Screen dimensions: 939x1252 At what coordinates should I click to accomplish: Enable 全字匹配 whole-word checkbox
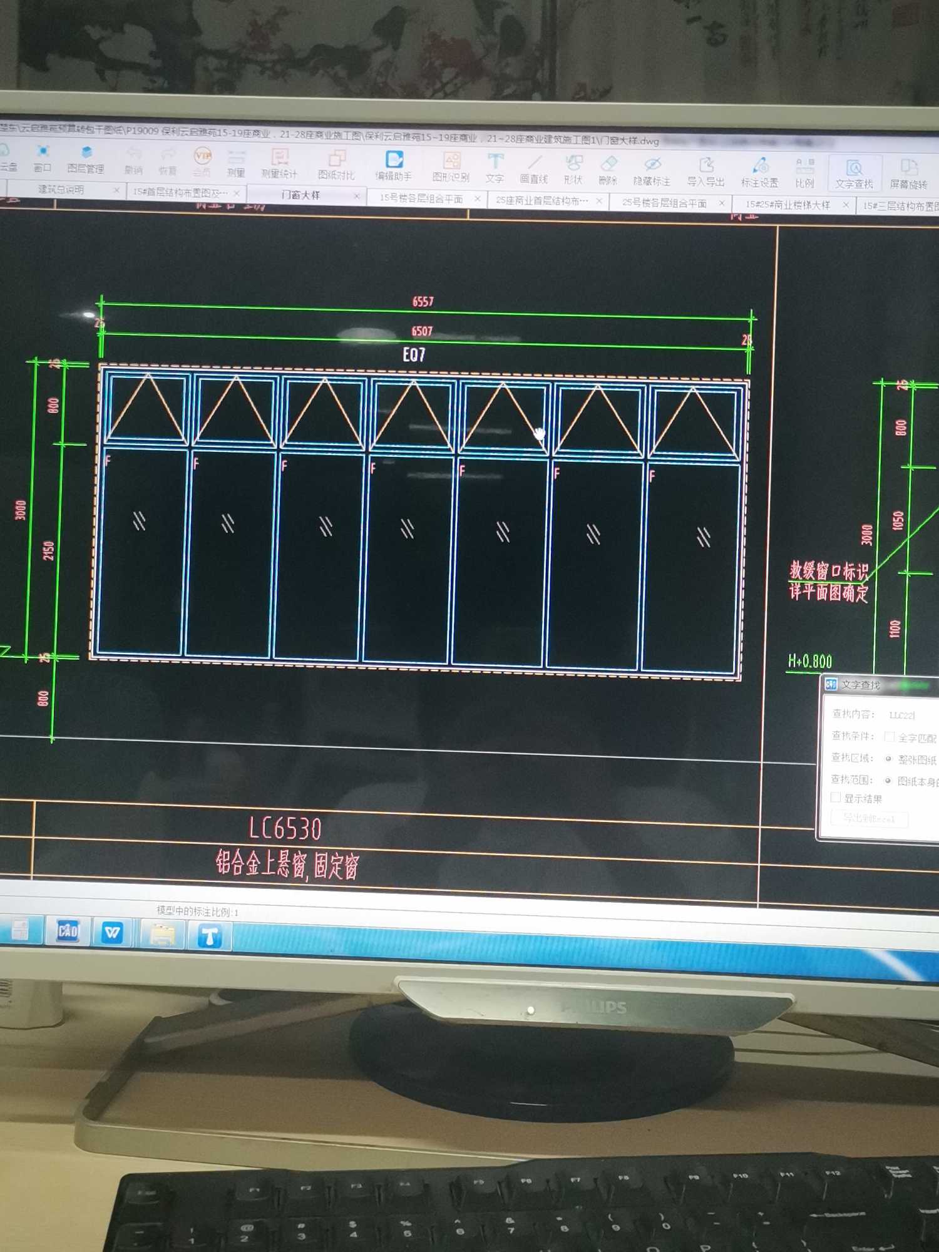pyautogui.click(x=889, y=737)
